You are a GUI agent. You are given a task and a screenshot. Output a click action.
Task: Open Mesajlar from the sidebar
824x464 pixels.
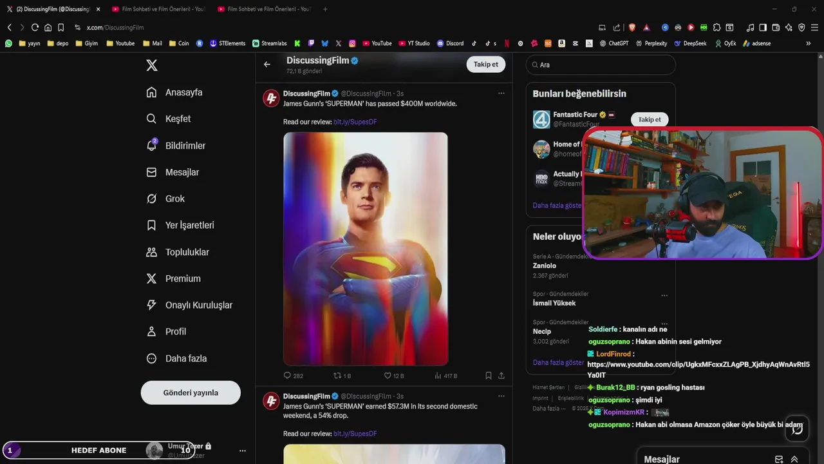[173, 172]
